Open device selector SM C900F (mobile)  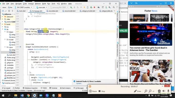[23, 7]
